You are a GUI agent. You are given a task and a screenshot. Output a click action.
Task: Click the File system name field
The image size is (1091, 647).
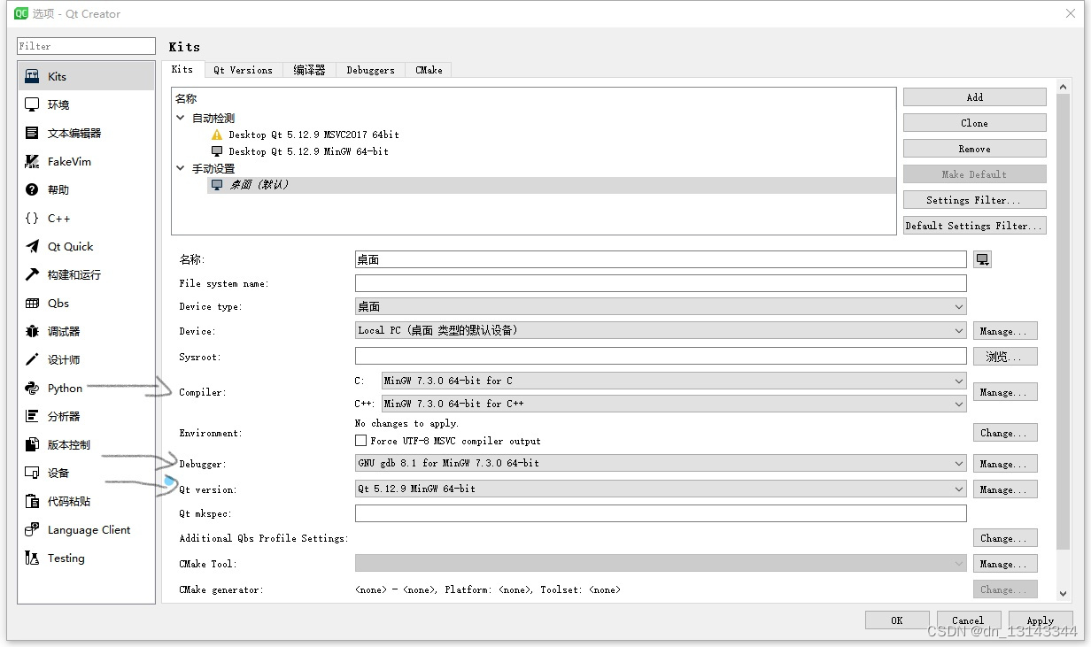[661, 283]
